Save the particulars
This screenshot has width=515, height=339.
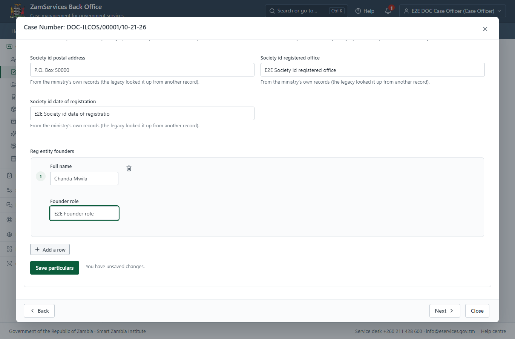(55, 268)
